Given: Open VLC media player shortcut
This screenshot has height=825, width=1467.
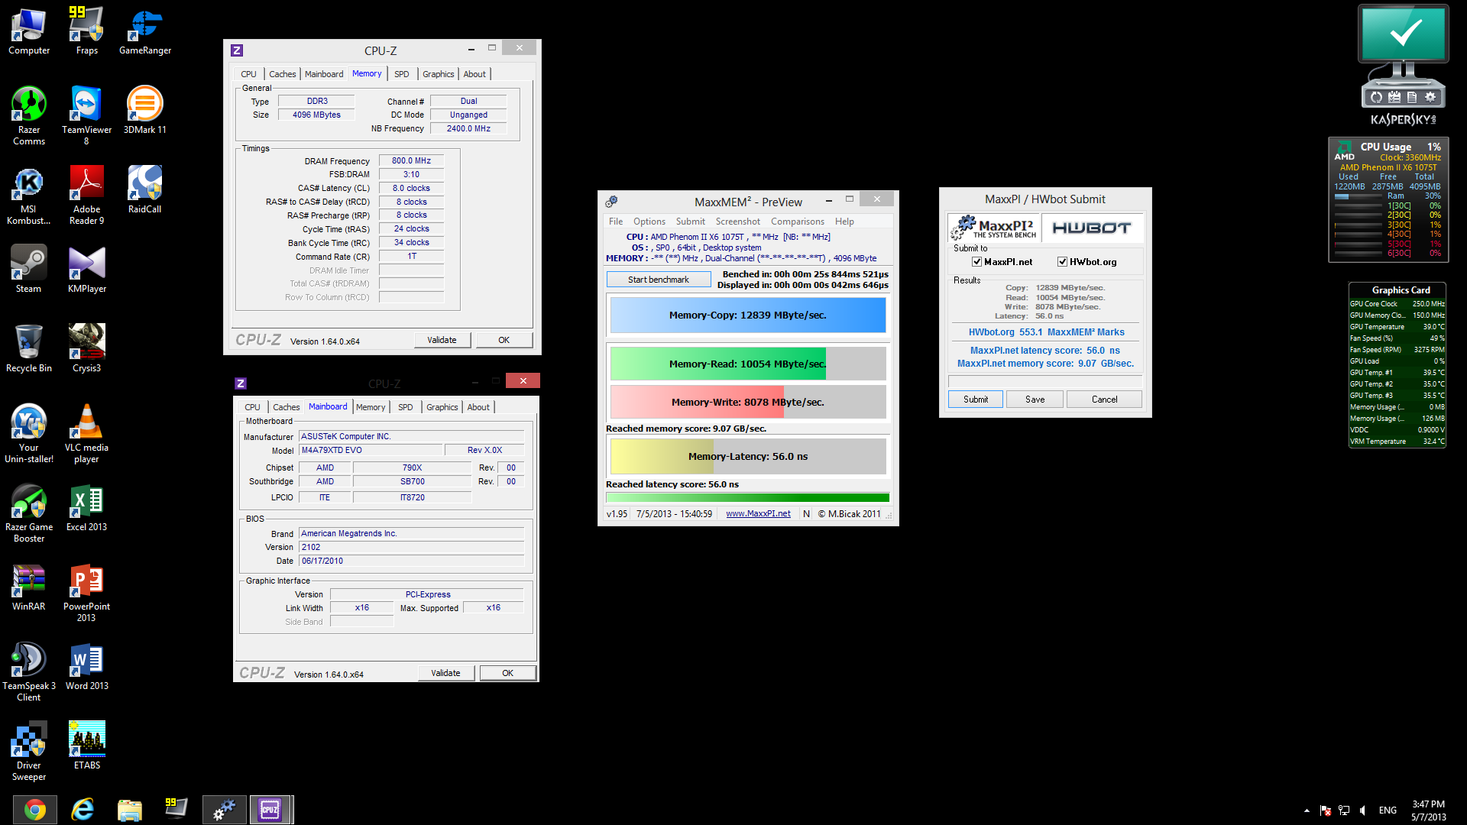Looking at the screenshot, I should click(86, 434).
